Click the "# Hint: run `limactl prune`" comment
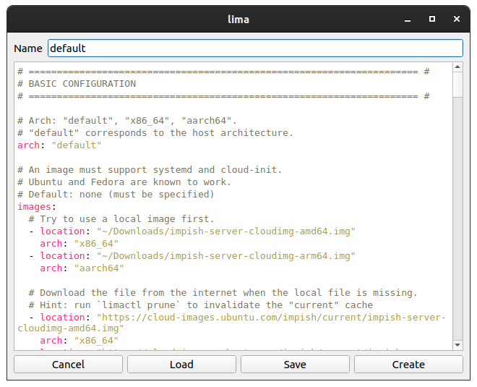 pyautogui.click(x=201, y=305)
